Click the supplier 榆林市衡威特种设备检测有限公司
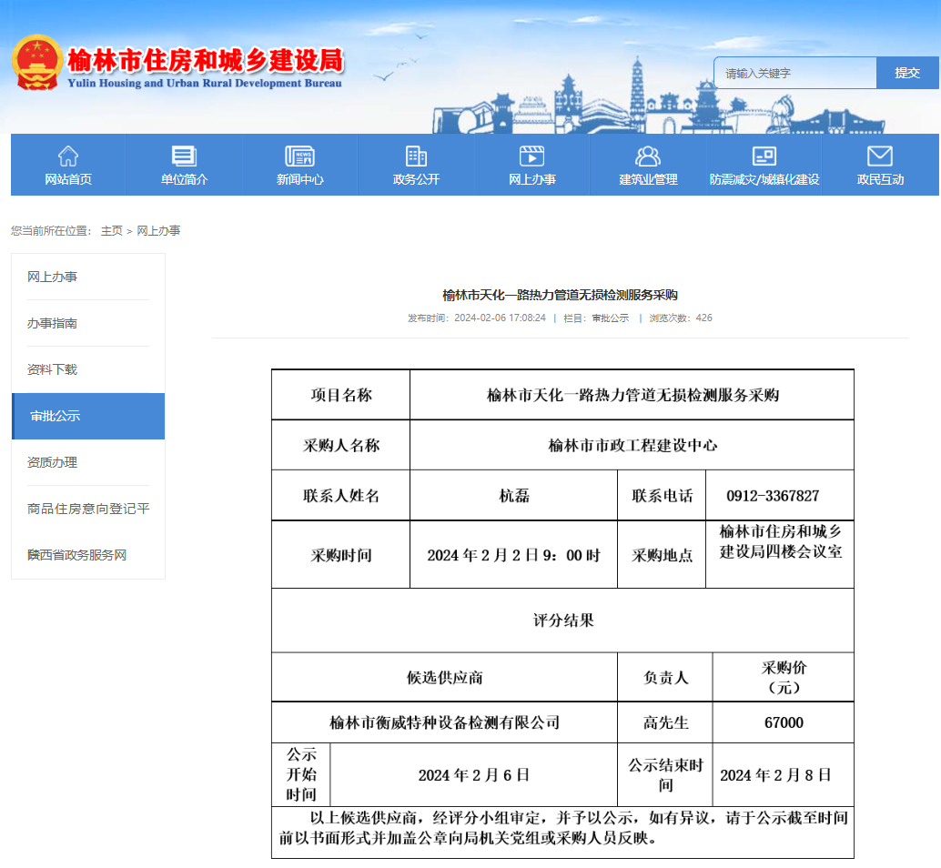Viewport: 941px width, 868px height. coord(445,722)
